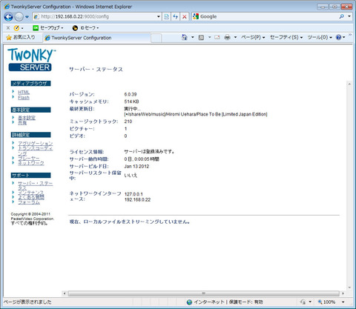The height and width of the screenshot is (309, 356).
Task: Open the 共有 sharing link
Action: pos(22,122)
